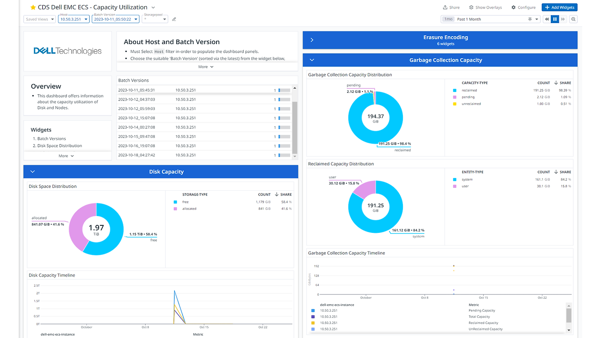Open the Host filter dropdown
Image resolution: width=601 pixels, height=338 pixels.
pyautogui.click(x=74, y=19)
